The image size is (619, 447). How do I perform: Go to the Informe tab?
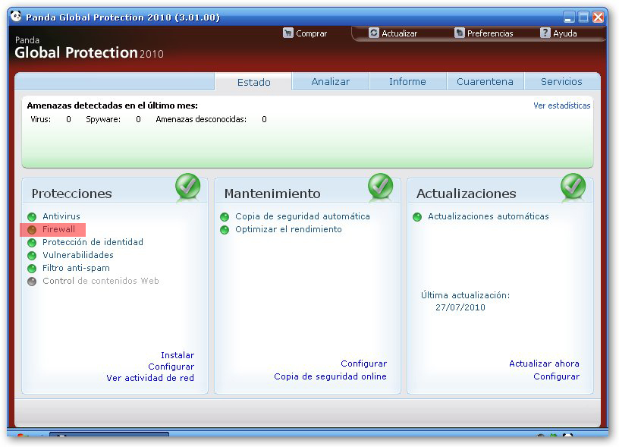[407, 81]
